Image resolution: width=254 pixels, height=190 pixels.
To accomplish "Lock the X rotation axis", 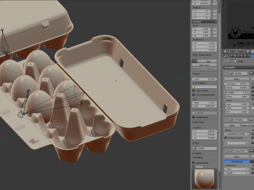I will coord(215,11).
